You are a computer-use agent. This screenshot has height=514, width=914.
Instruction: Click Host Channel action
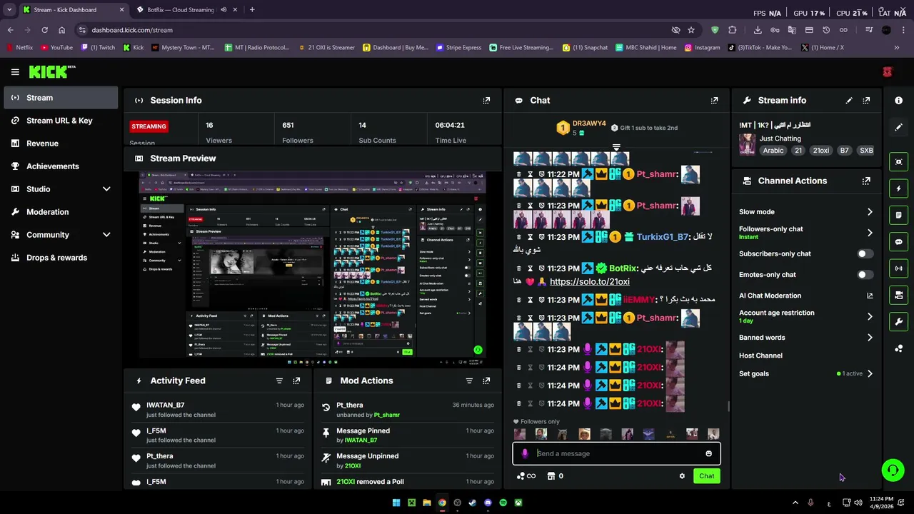coord(760,356)
